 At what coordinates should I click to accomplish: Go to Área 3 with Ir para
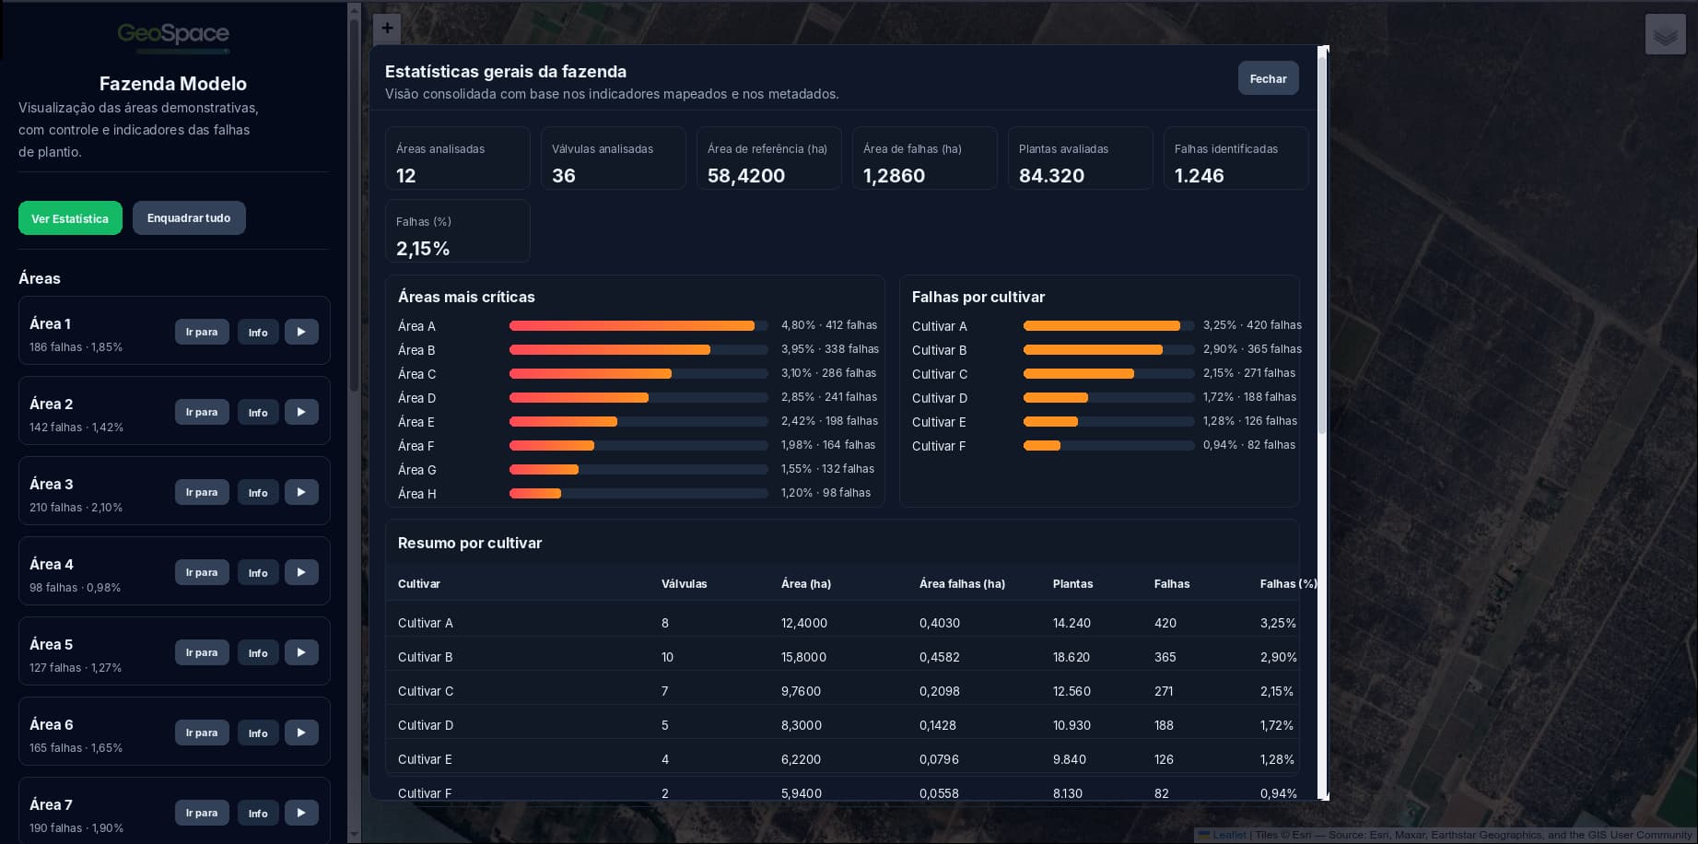202,492
